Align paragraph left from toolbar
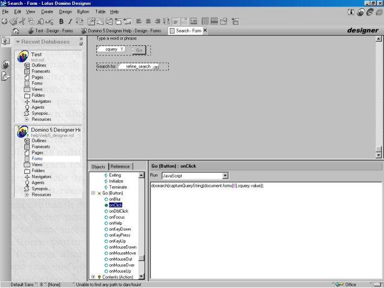 coord(139,21)
